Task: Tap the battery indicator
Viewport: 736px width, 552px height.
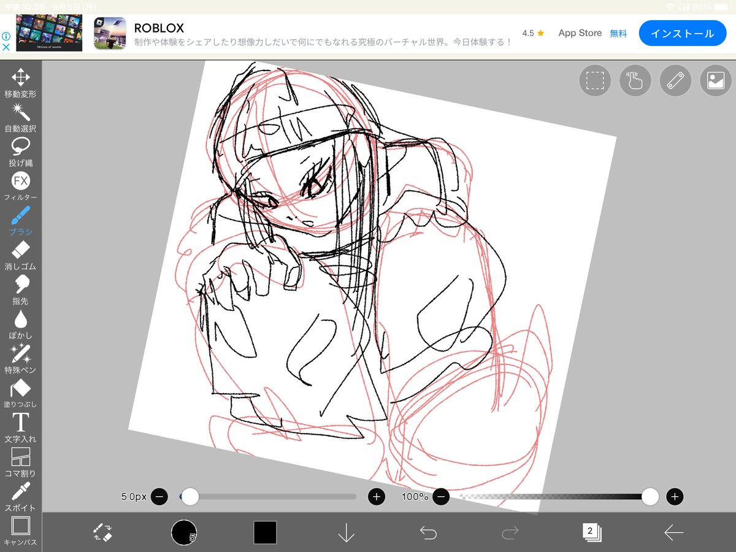Action: point(722,7)
